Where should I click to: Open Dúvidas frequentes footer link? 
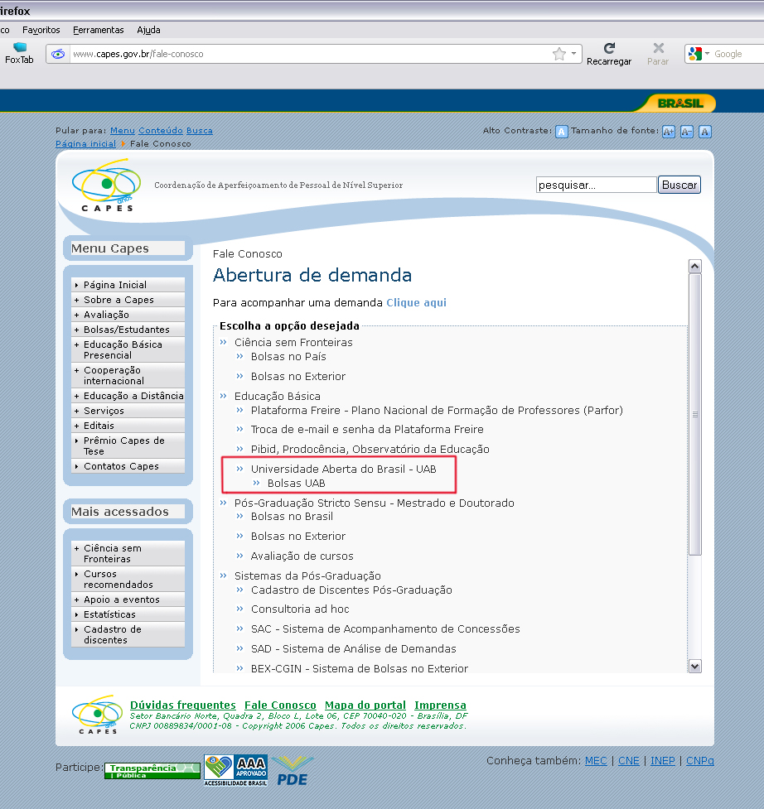(183, 705)
